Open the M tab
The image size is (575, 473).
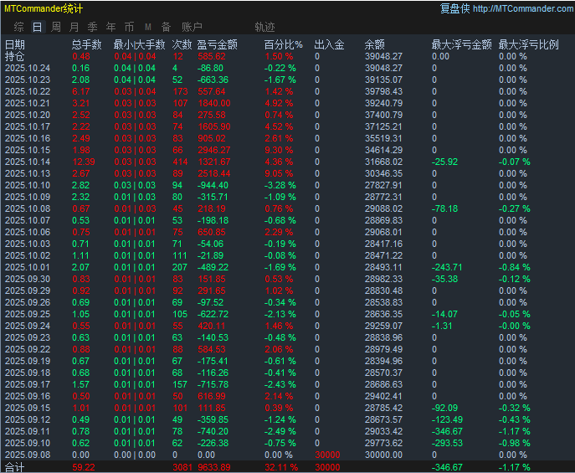pos(148,27)
